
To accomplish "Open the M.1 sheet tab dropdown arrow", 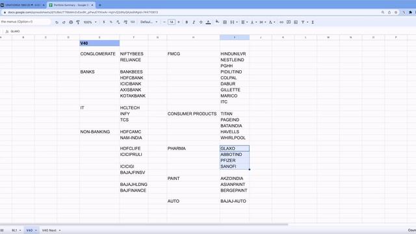I will [x=20, y=230].
